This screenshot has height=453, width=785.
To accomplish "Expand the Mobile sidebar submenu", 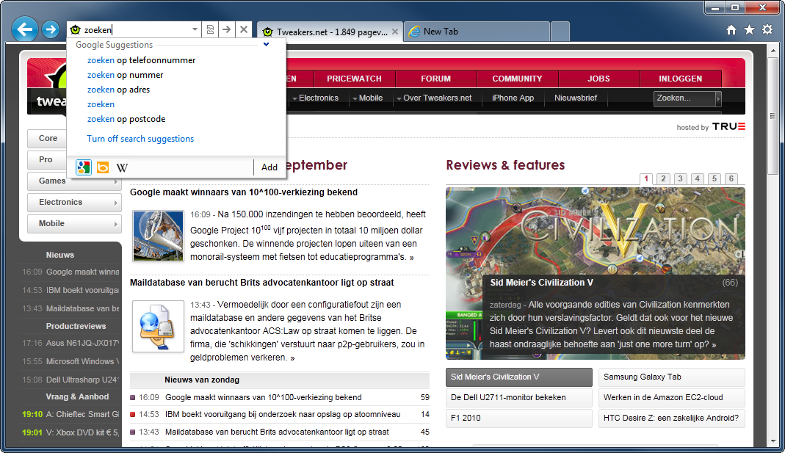I will (115, 224).
